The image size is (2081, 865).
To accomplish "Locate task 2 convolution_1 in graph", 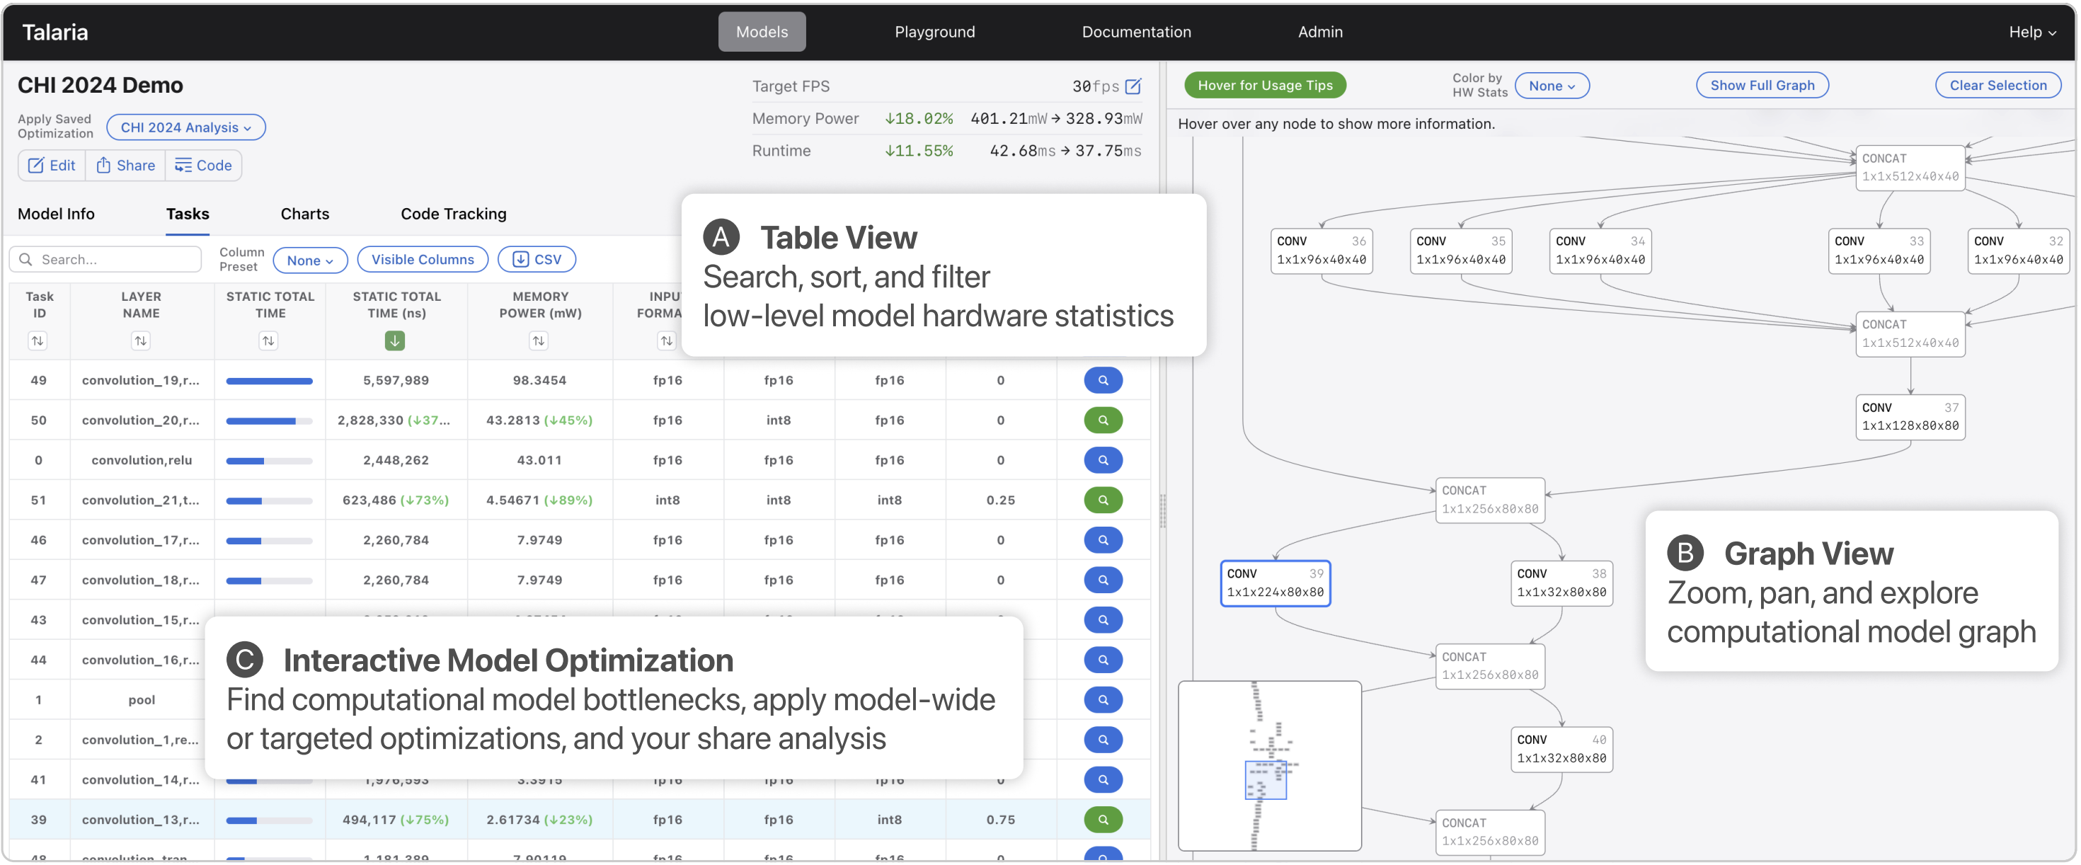I will click(1103, 740).
